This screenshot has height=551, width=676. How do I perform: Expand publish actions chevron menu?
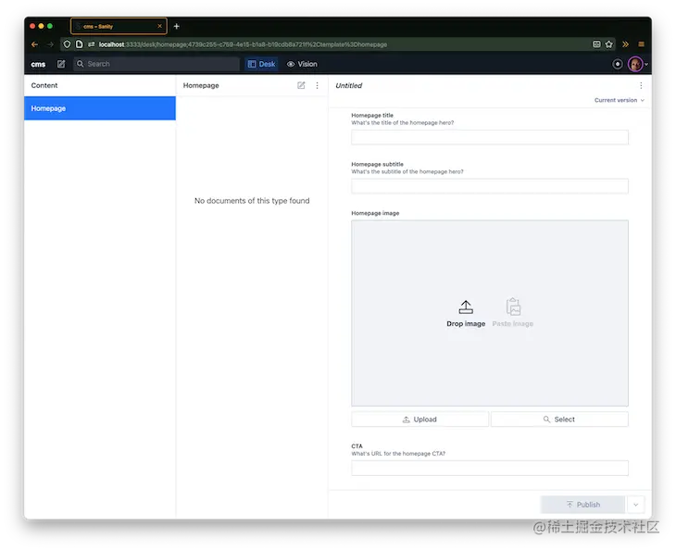coord(636,505)
